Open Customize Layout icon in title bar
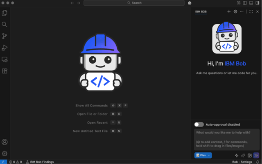Screen dimensions: 262x164 pyautogui.click(x=239, y=3)
